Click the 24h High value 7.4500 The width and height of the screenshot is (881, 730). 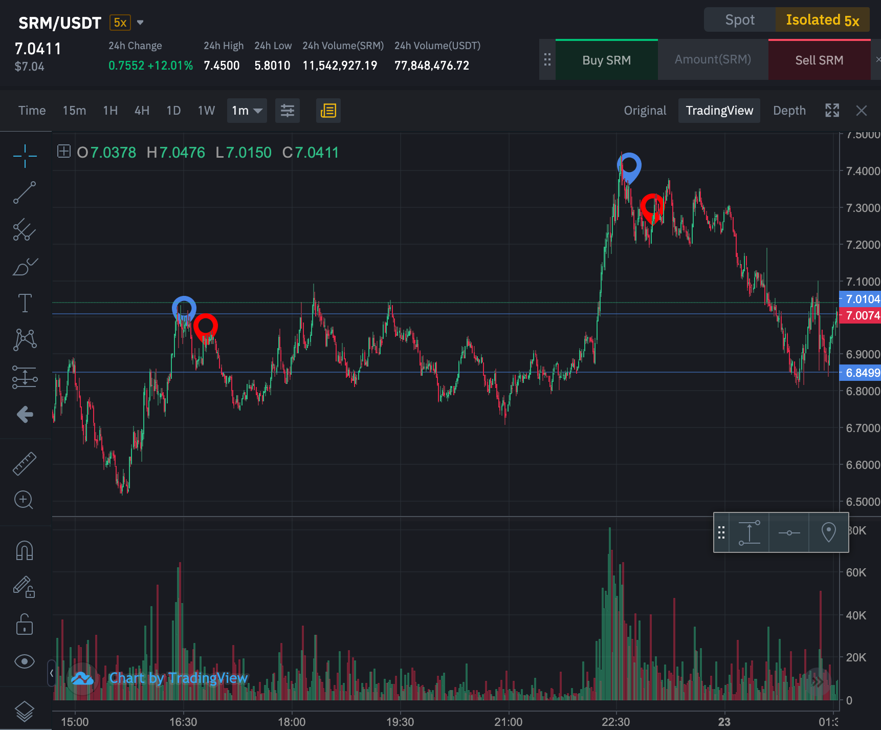click(222, 66)
